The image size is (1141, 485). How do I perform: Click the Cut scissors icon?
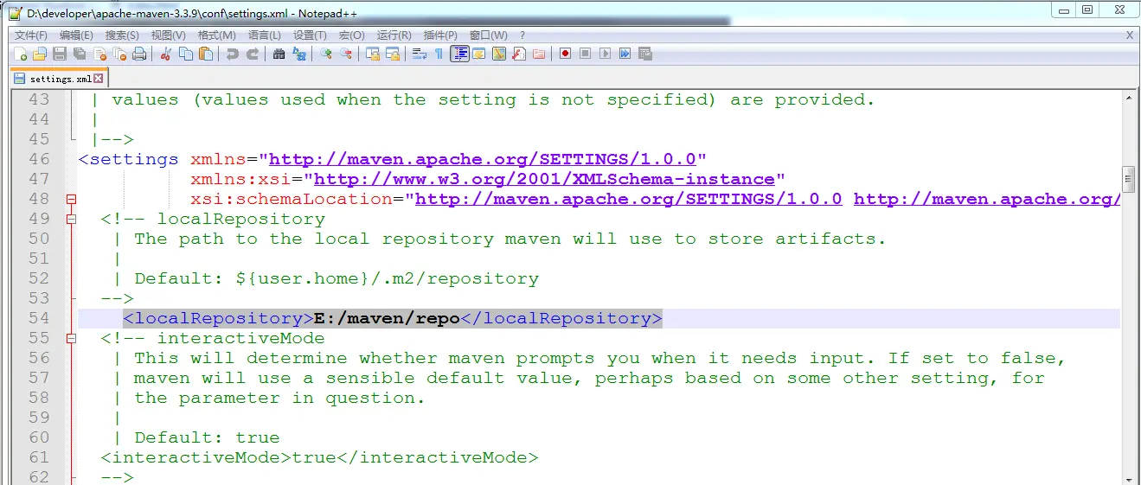tap(166, 54)
